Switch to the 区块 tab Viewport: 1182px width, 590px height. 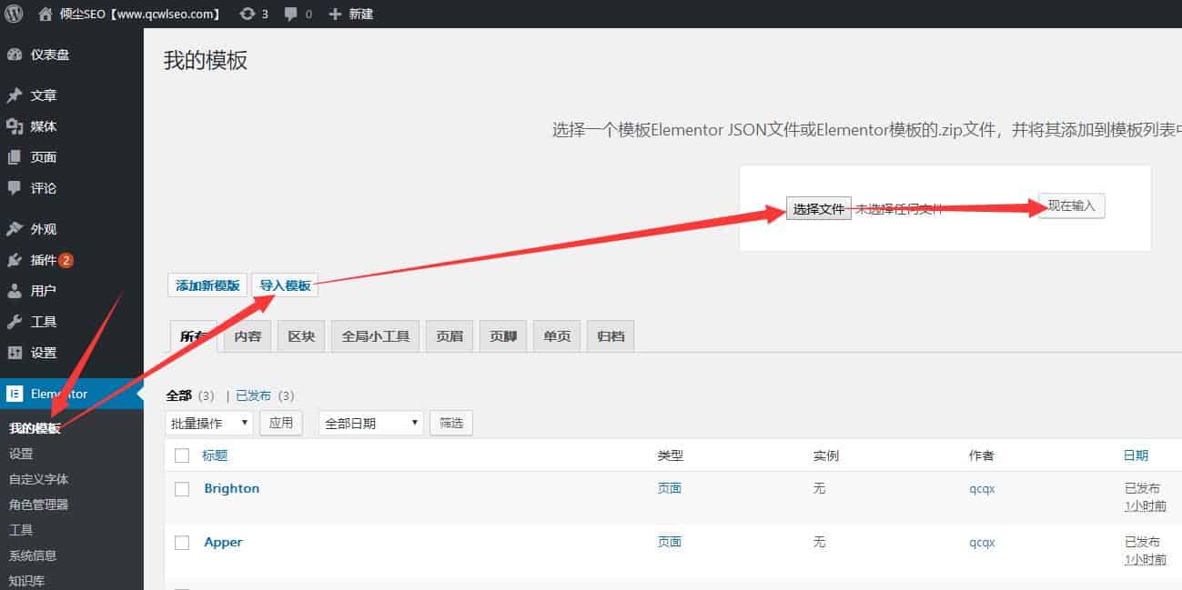301,336
